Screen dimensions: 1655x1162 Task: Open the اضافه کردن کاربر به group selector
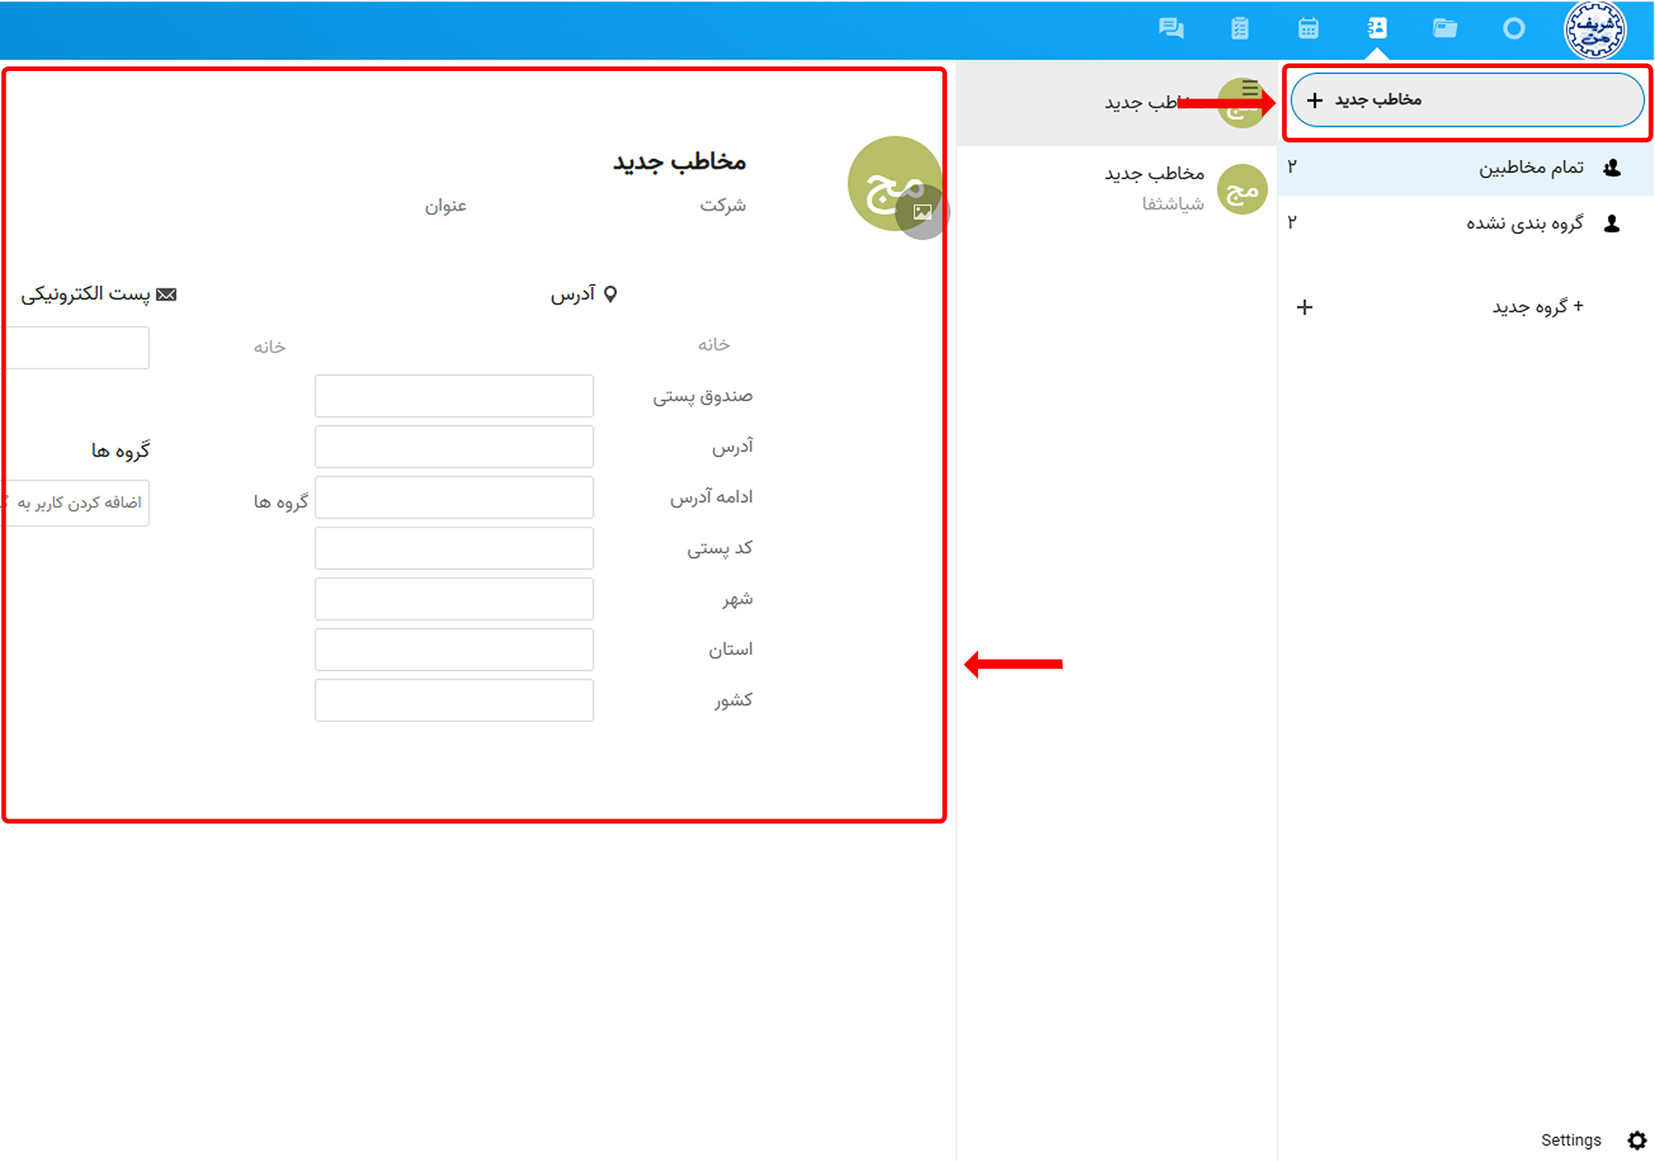tap(75, 503)
